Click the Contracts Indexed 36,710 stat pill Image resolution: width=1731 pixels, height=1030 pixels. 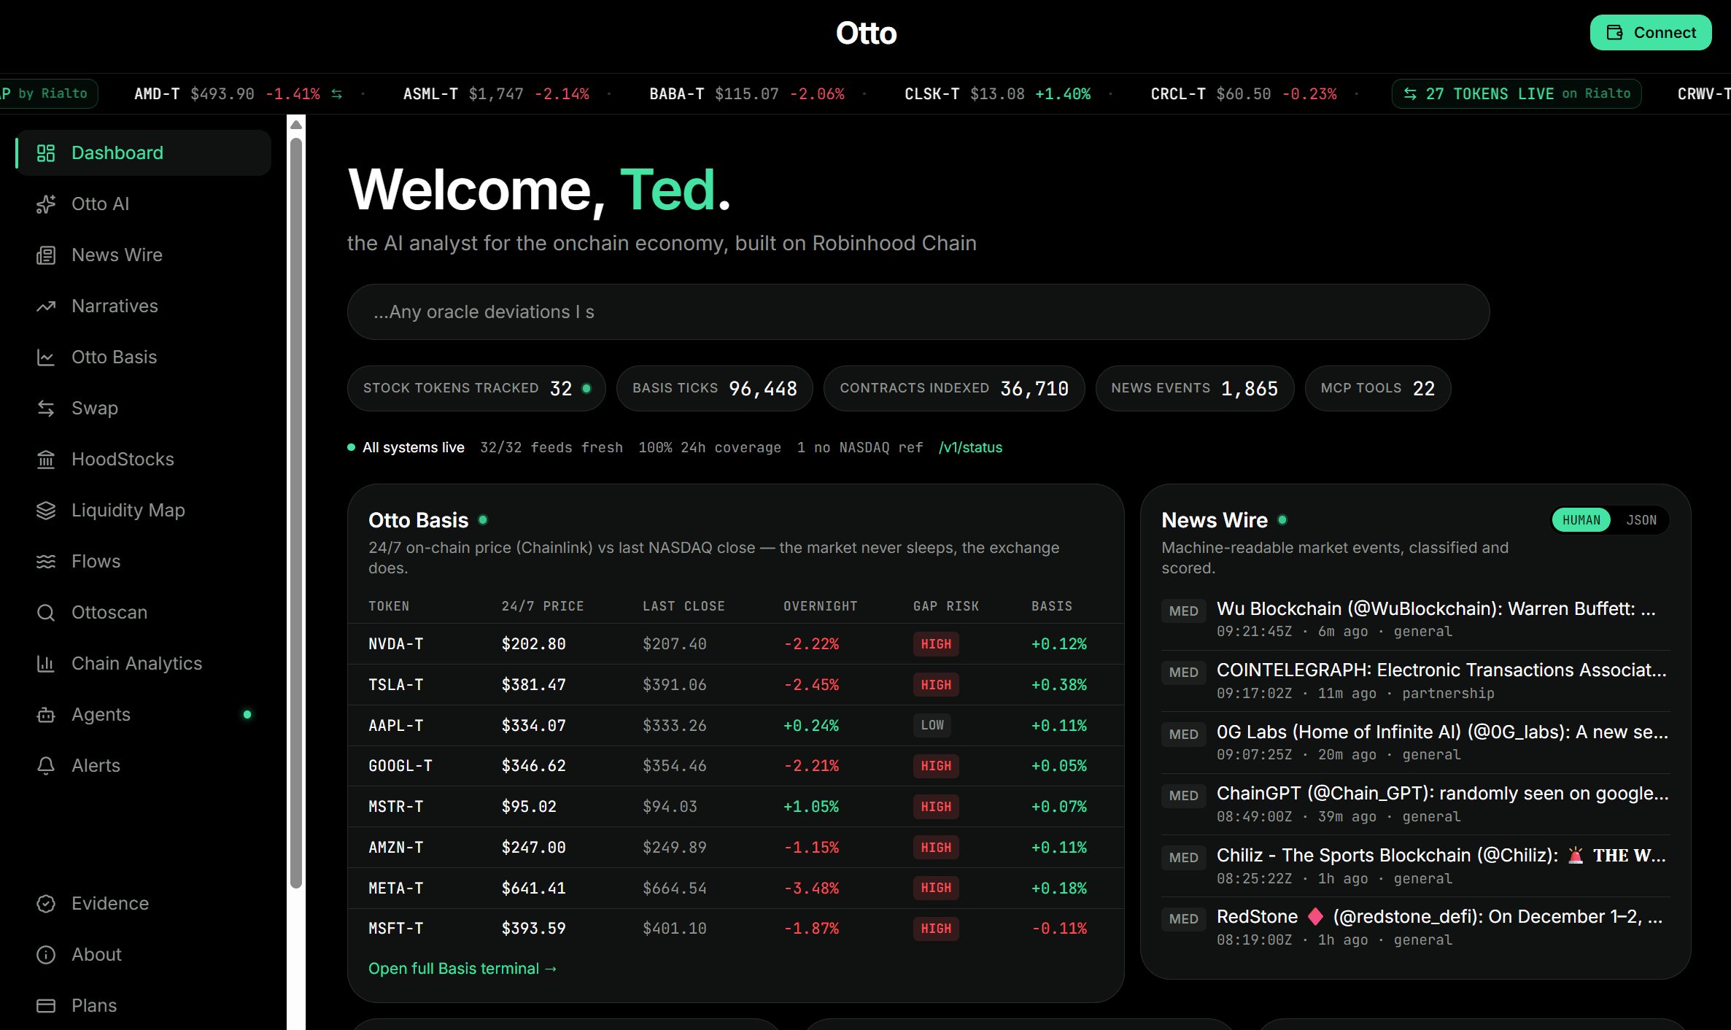954,389
